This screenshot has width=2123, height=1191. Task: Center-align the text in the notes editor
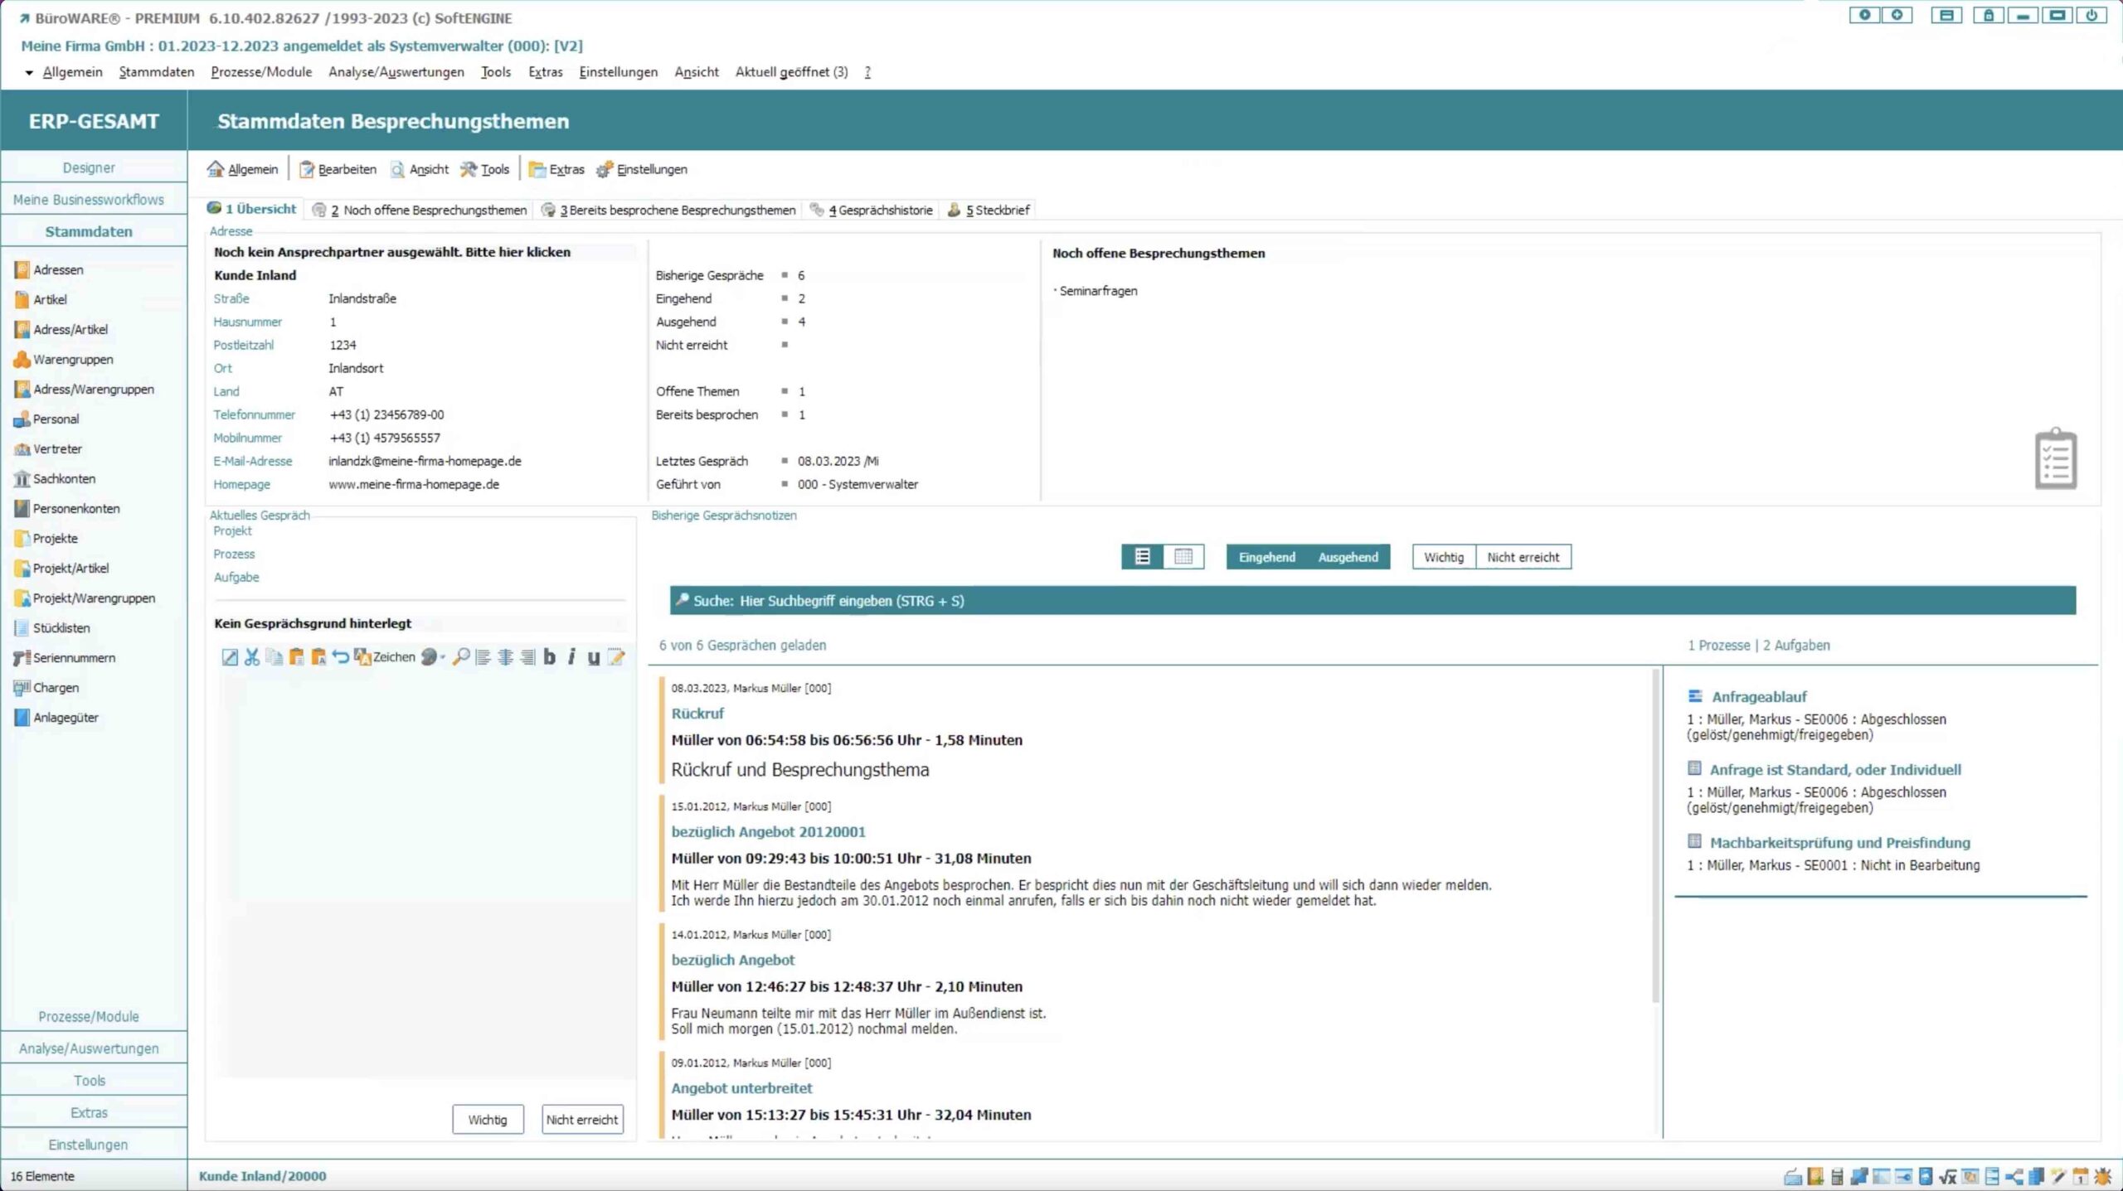click(505, 657)
